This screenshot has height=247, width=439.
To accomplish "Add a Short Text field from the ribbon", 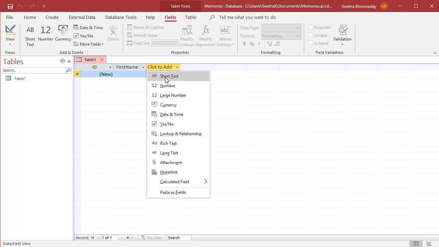I will pyautogui.click(x=30, y=35).
